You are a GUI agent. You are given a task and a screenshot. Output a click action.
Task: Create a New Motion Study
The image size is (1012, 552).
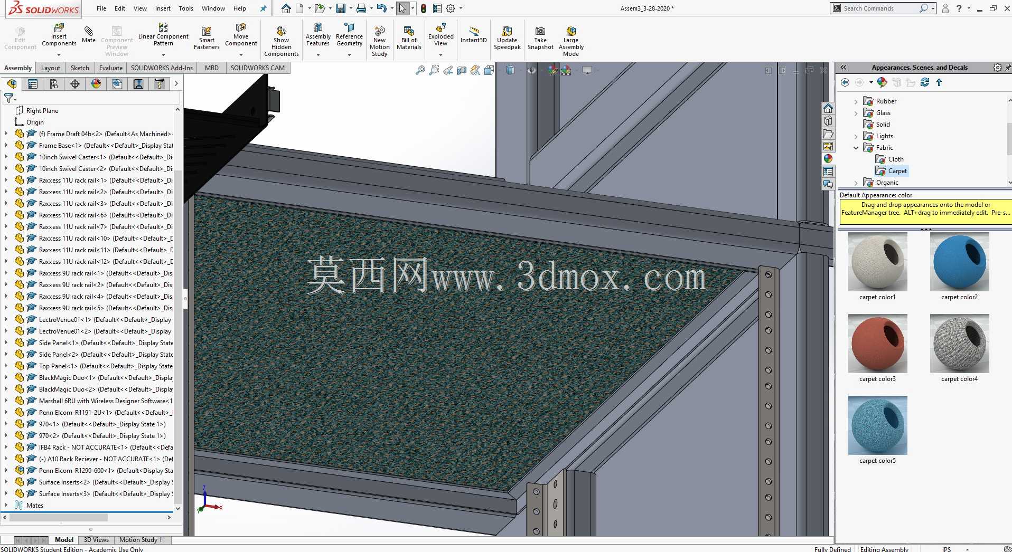379,41
